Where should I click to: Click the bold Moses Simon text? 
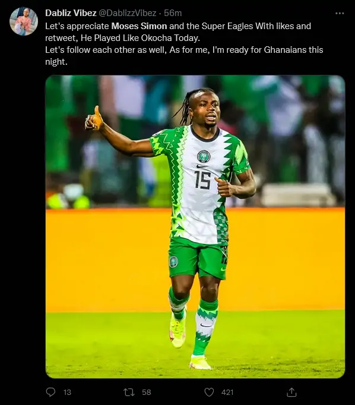click(x=139, y=26)
